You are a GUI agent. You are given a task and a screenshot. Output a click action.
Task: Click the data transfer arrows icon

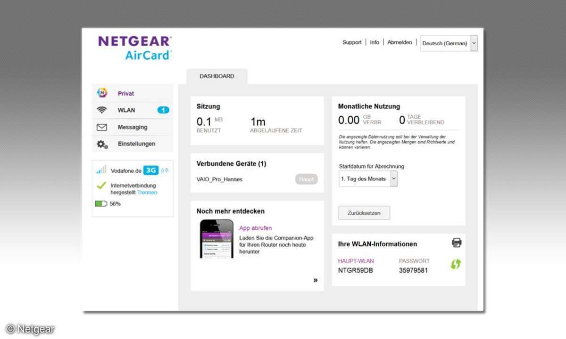pos(165,170)
